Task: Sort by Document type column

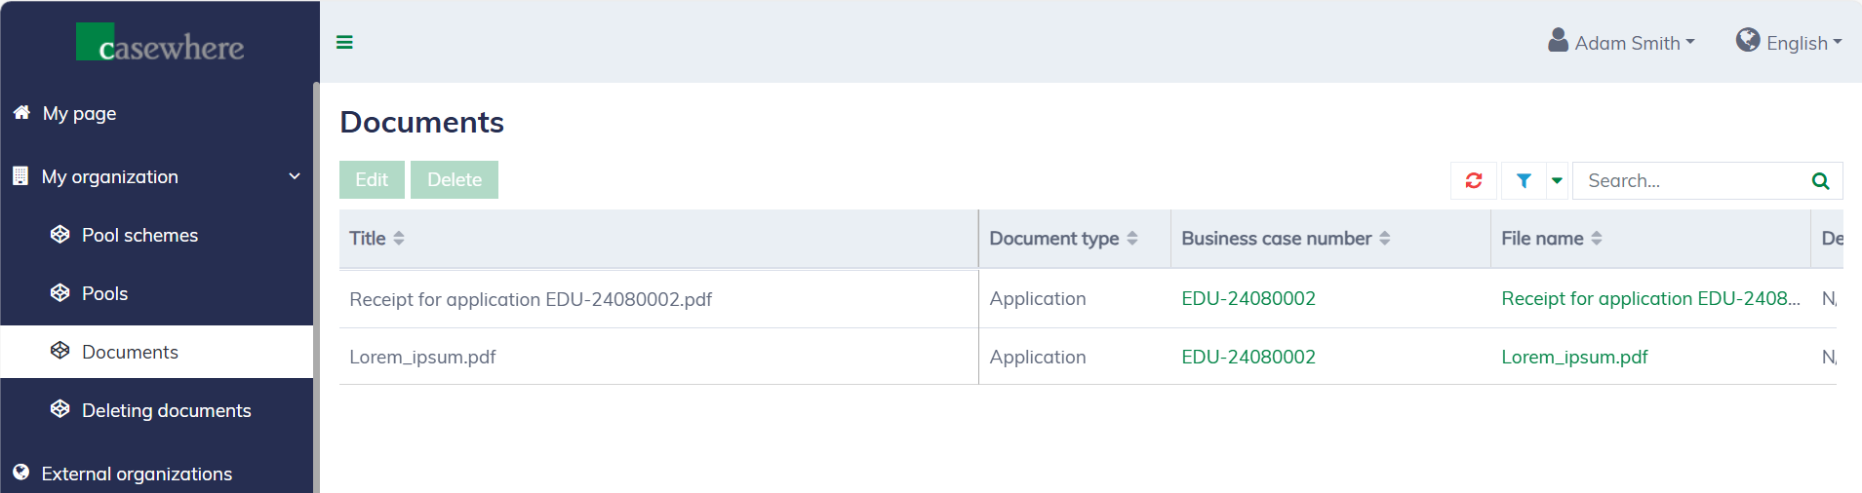Action: [1132, 239]
